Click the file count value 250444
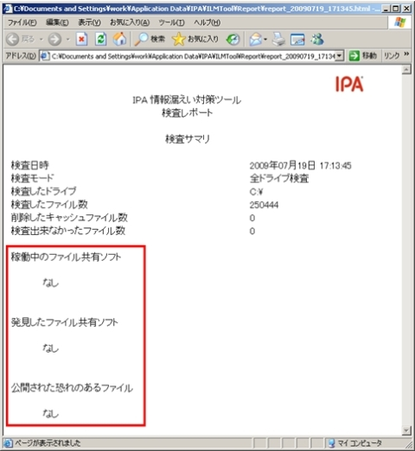Screen dimensions: 415x451 [x=264, y=205]
